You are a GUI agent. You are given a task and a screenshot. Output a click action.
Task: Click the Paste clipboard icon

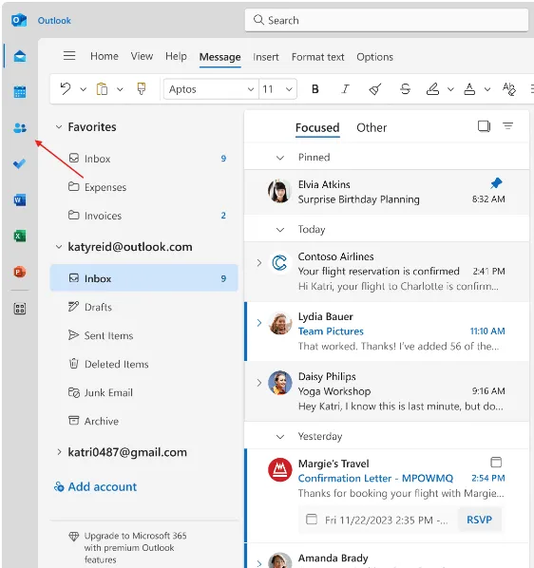point(103,88)
